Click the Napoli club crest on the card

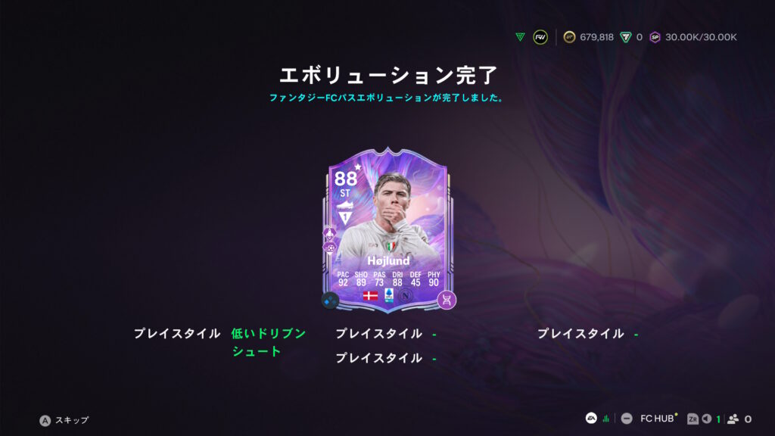pyautogui.click(x=406, y=296)
